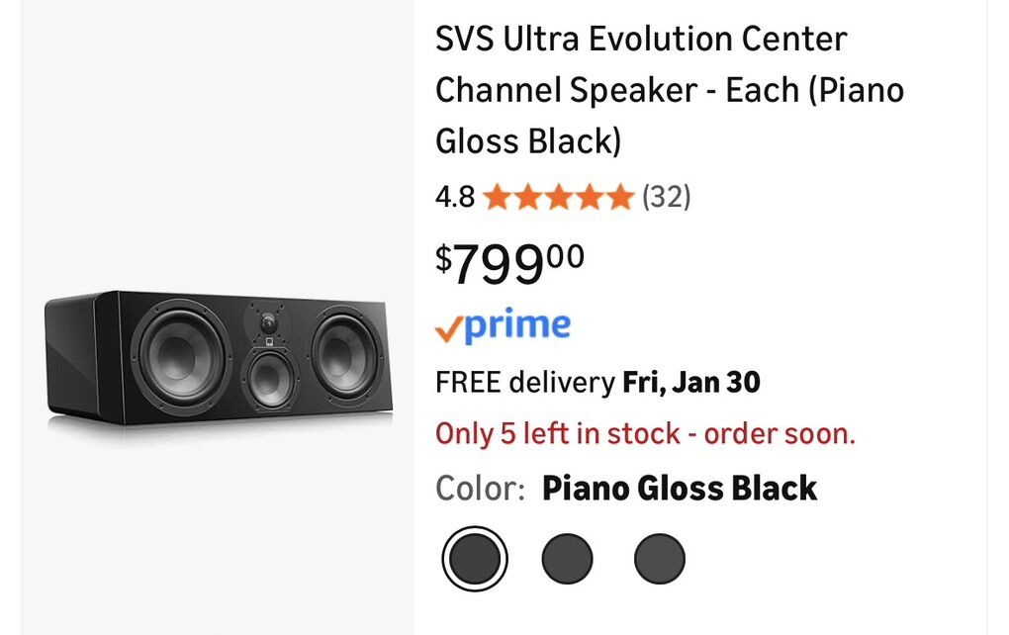Click the 4.8 rating number
Screen dimensions: 1009x635
coord(455,197)
